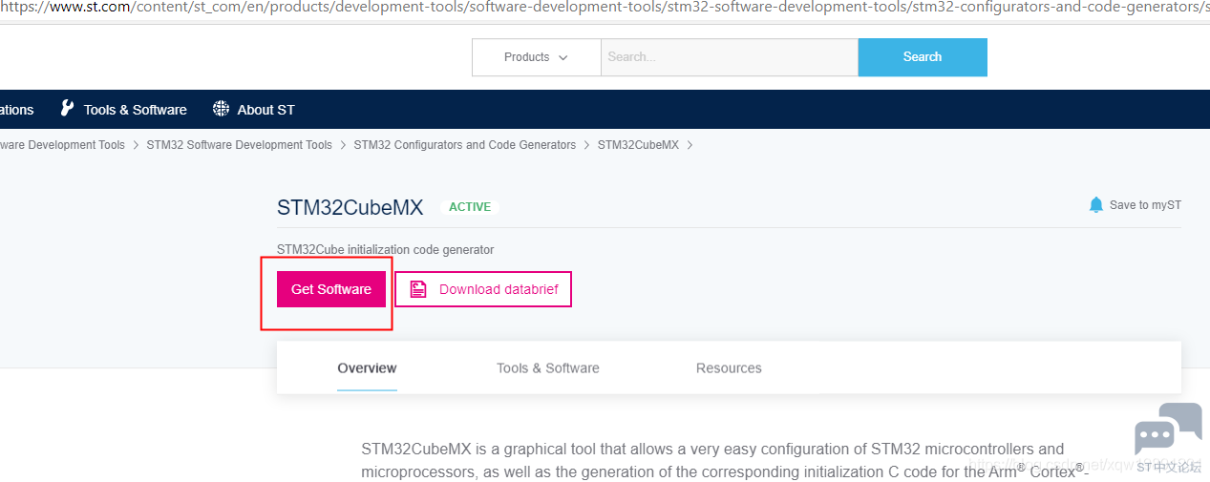Select the Overview tab
The width and height of the screenshot is (1210, 482).
coord(367,368)
